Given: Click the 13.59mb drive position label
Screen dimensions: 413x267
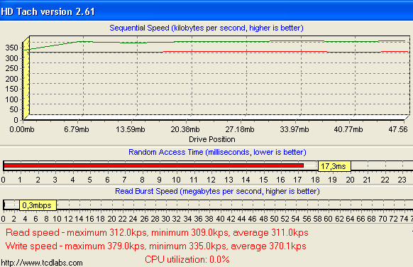Looking at the screenshot, I should pos(131,129).
